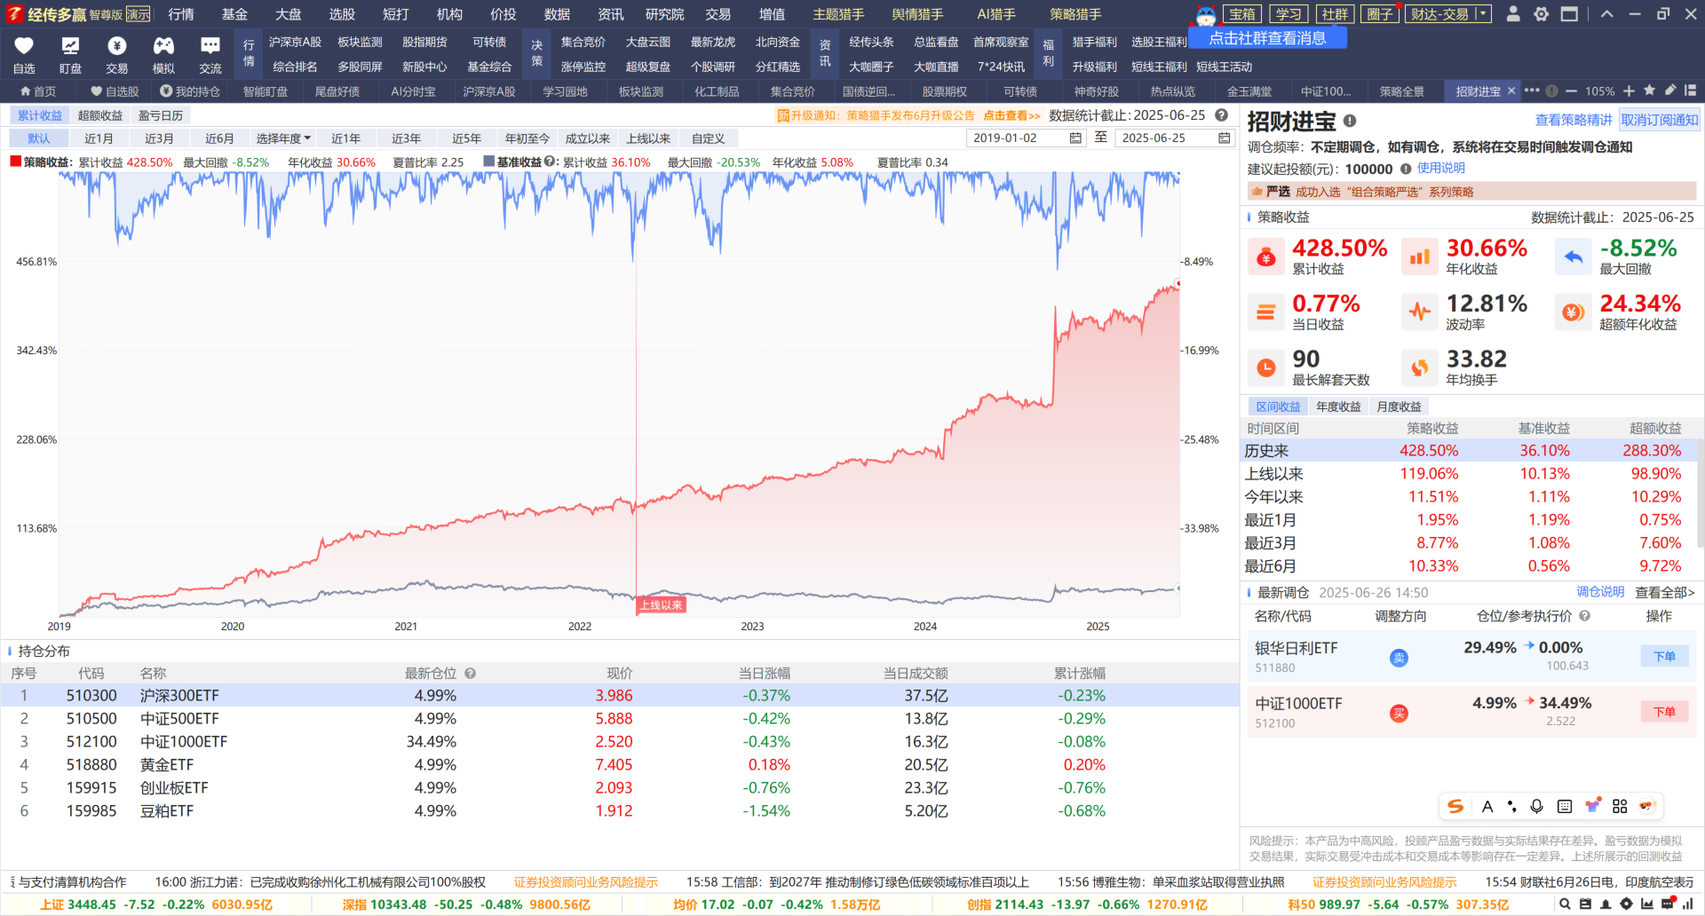Click the help question icon beside data cutoff date

(x=1221, y=115)
